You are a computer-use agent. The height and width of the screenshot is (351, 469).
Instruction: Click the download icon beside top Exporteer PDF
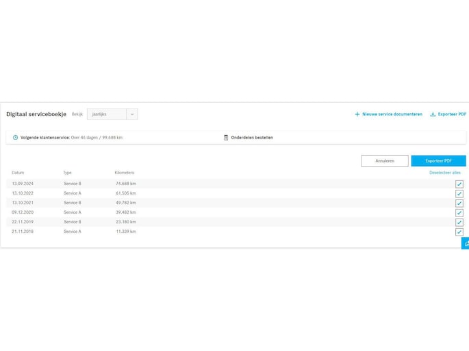(433, 114)
